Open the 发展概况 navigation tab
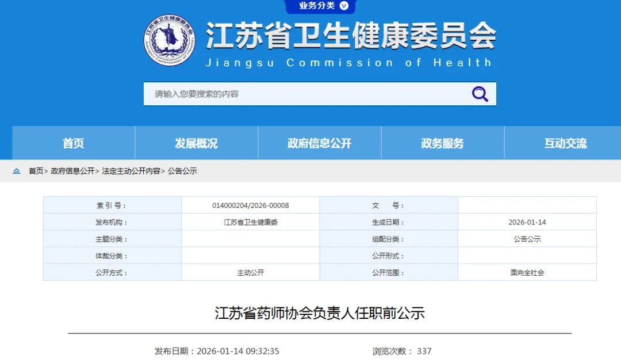Image resolution: width=621 pixels, height=362 pixels. point(197,143)
